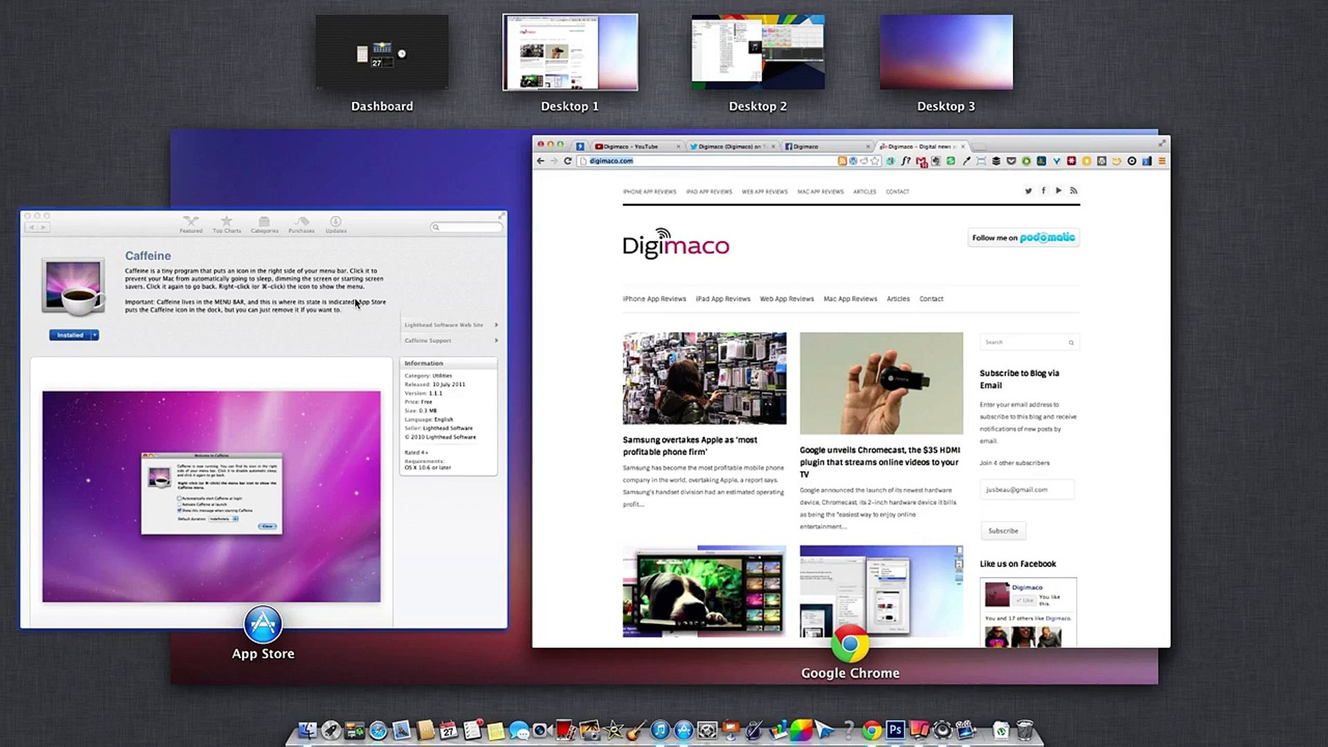Click Caffeine screenshot in App Store

pos(211,497)
